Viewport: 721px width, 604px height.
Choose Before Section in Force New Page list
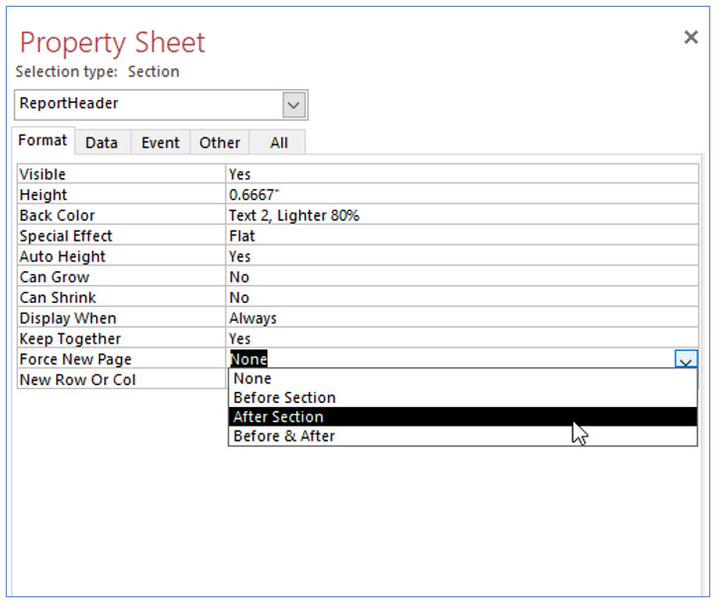click(463, 398)
